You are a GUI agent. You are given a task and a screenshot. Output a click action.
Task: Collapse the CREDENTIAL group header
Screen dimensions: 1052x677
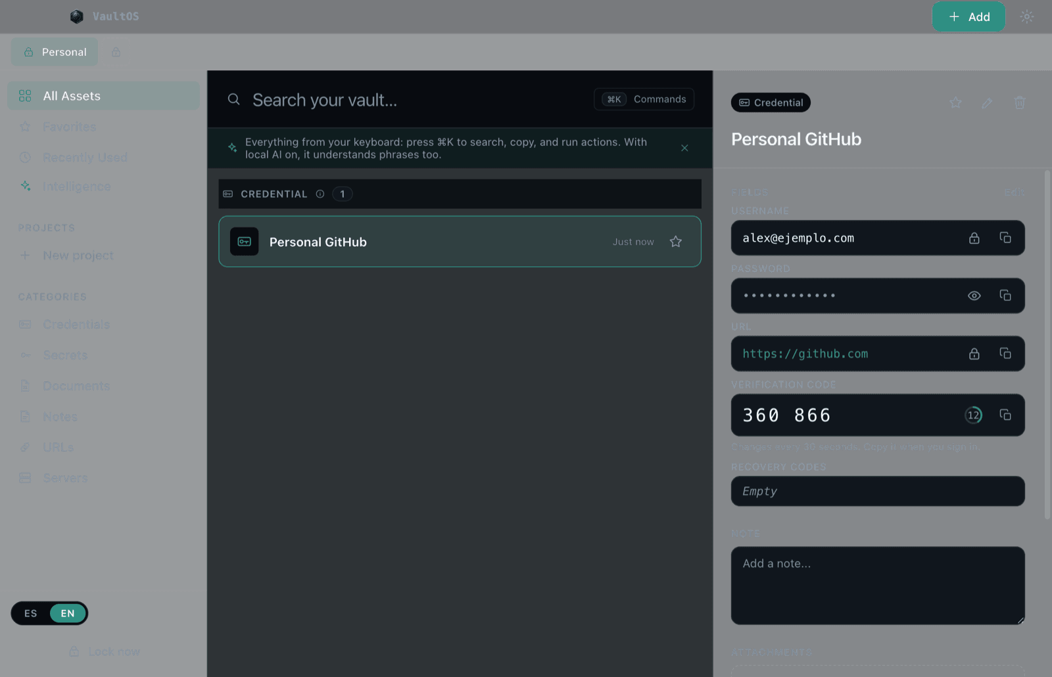point(460,194)
